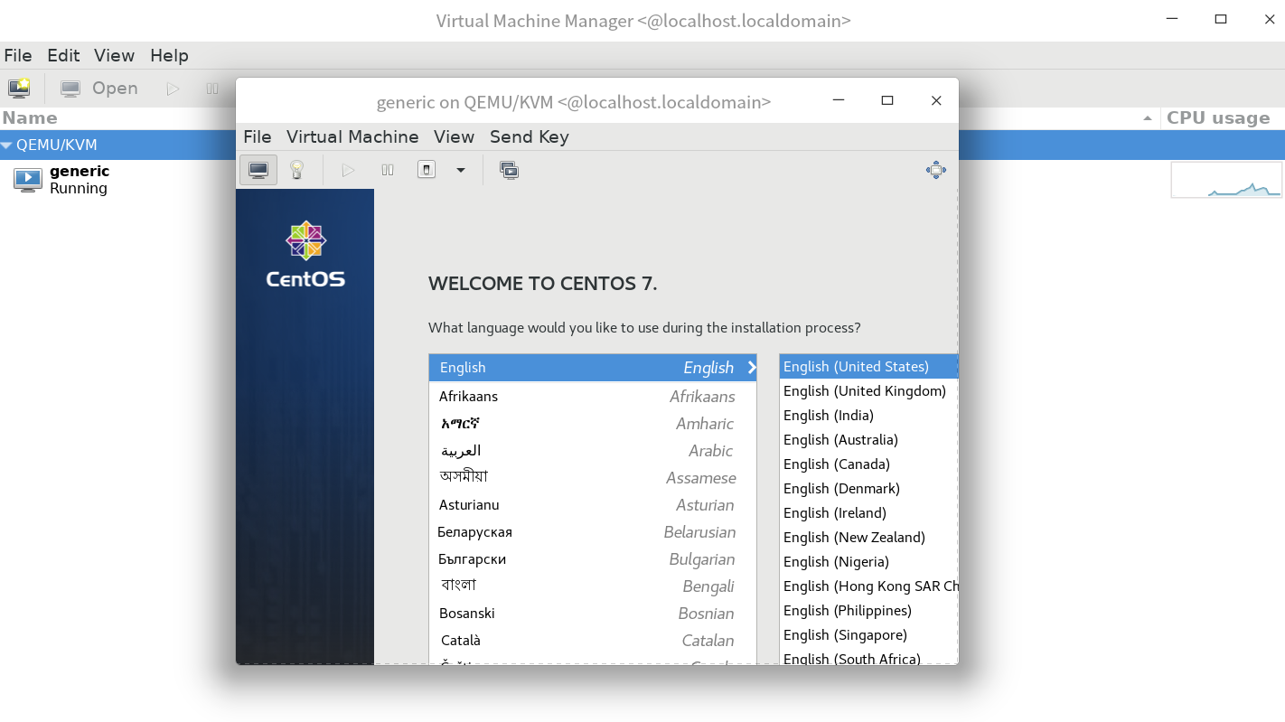Select English (New Zealand) locale
The image size is (1285, 722).
click(868, 538)
